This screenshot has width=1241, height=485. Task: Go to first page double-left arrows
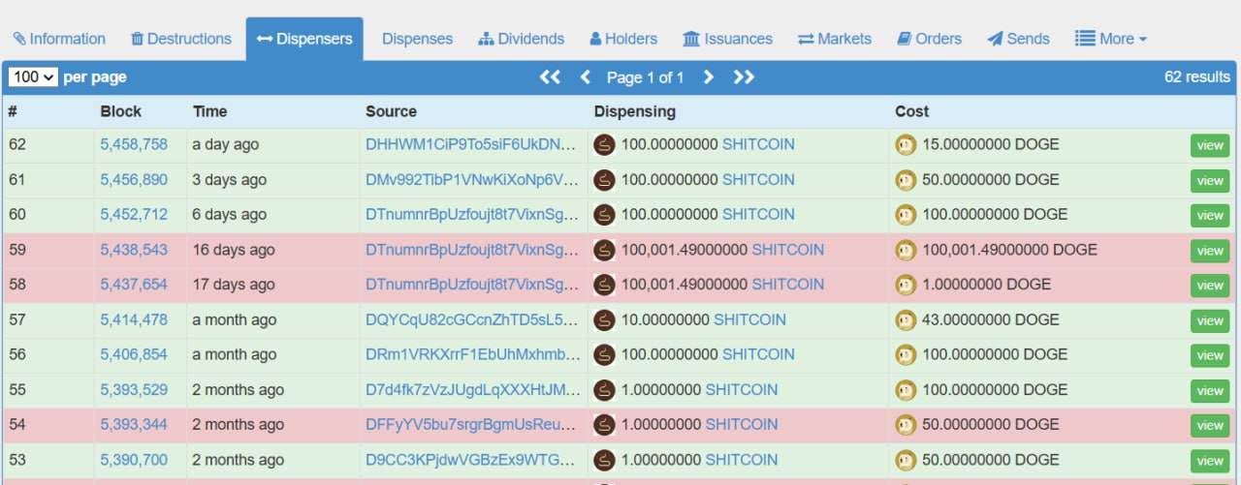click(x=550, y=77)
